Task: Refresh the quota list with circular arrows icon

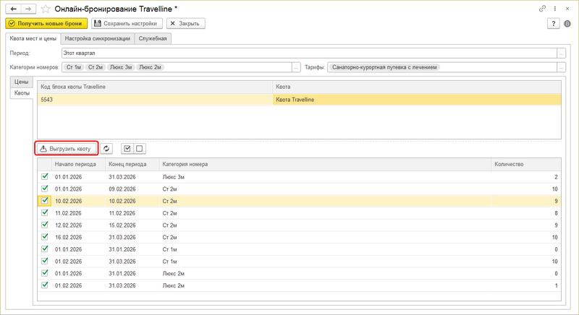Action: point(106,149)
